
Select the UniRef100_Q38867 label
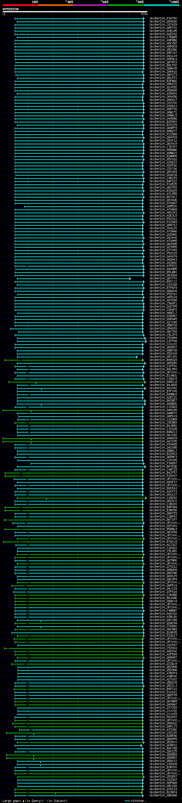click(x=163, y=316)
